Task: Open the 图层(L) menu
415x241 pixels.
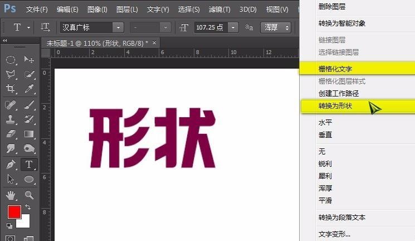Action: click(127, 9)
